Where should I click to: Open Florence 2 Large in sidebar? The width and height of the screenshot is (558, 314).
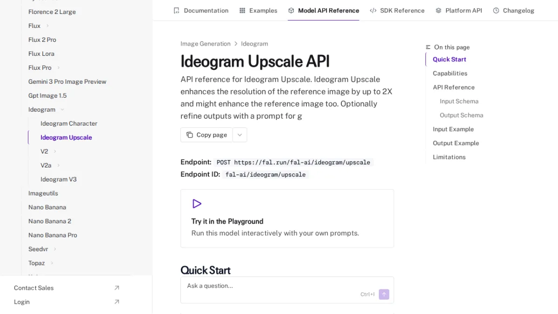click(x=52, y=12)
